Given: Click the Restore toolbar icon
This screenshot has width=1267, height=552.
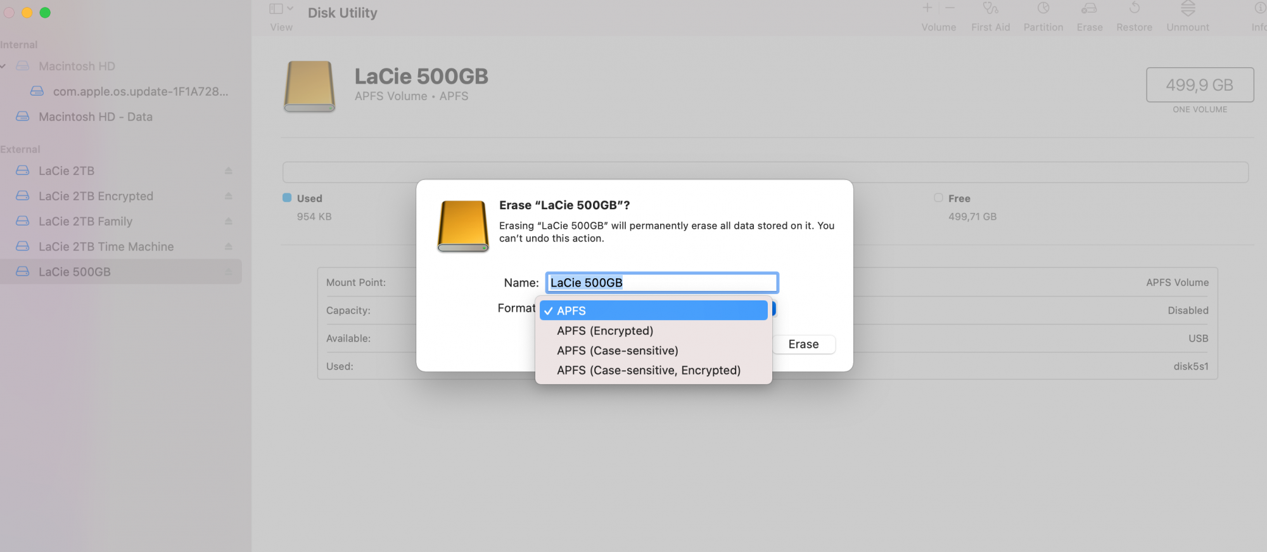Looking at the screenshot, I should [1134, 9].
